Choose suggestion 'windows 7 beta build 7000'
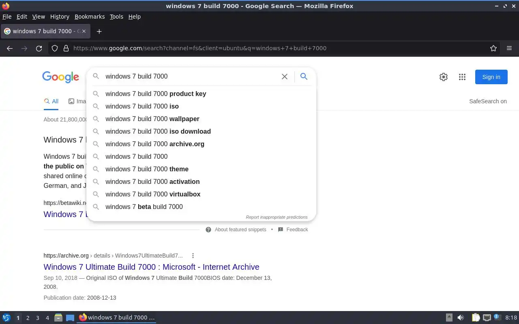This screenshot has width=519, height=324. tap(201, 207)
